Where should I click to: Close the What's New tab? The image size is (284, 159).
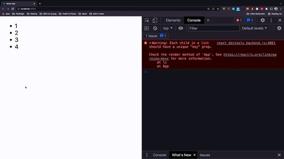194,155
